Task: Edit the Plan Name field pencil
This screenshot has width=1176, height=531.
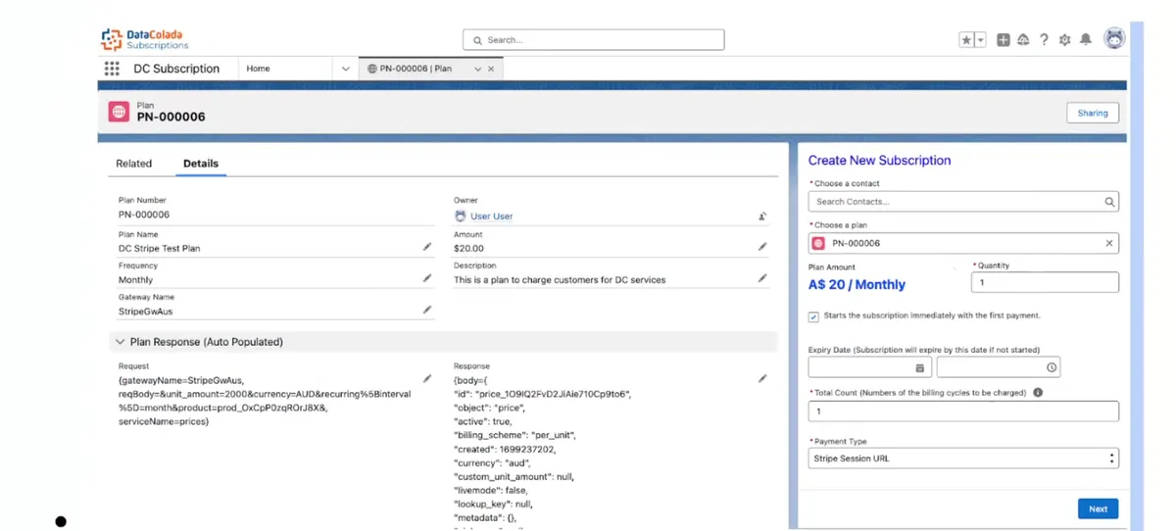Action: pos(427,247)
